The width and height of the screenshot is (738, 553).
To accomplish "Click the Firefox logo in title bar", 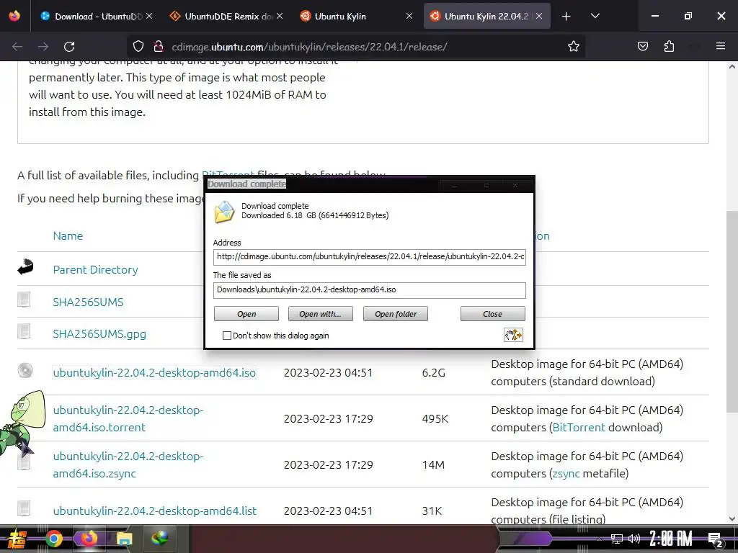I will pyautogui.click(x=14, y=16).
